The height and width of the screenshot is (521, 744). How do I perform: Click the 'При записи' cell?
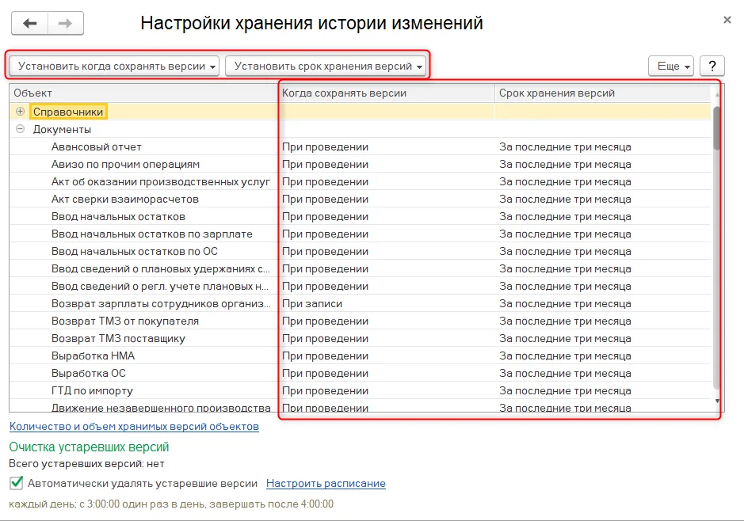[387, 303]
